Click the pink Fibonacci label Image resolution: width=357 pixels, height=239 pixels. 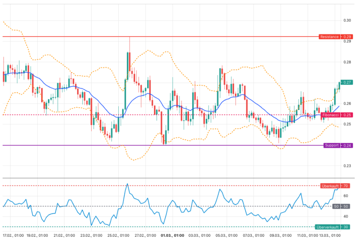[x=330, y=115]
